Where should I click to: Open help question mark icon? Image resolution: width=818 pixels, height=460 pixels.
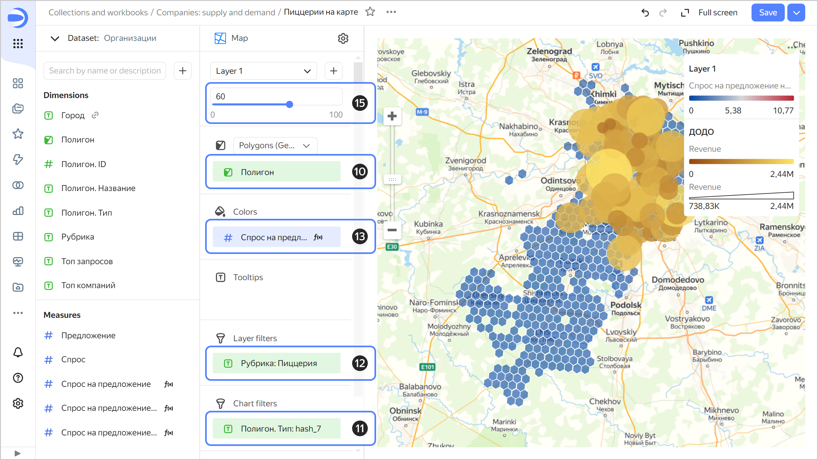pos(18,378)
